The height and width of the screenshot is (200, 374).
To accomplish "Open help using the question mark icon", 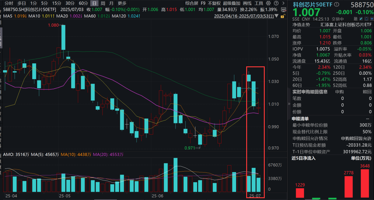I will click(x=276, y=3).
